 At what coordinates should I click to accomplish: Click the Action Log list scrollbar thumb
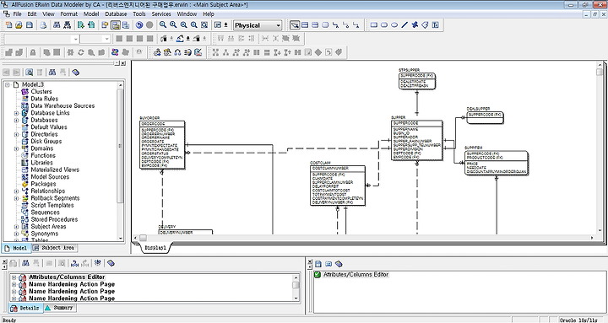296,285
